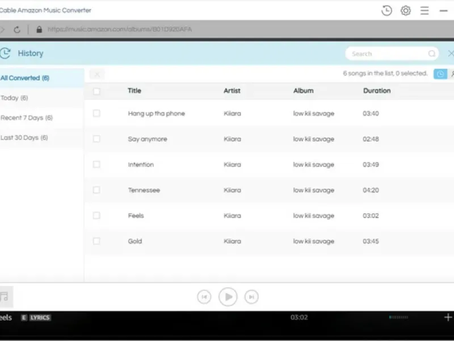Click artist Kiiara in the Gold row
This screenshot has width=454, height=341.
232,241
